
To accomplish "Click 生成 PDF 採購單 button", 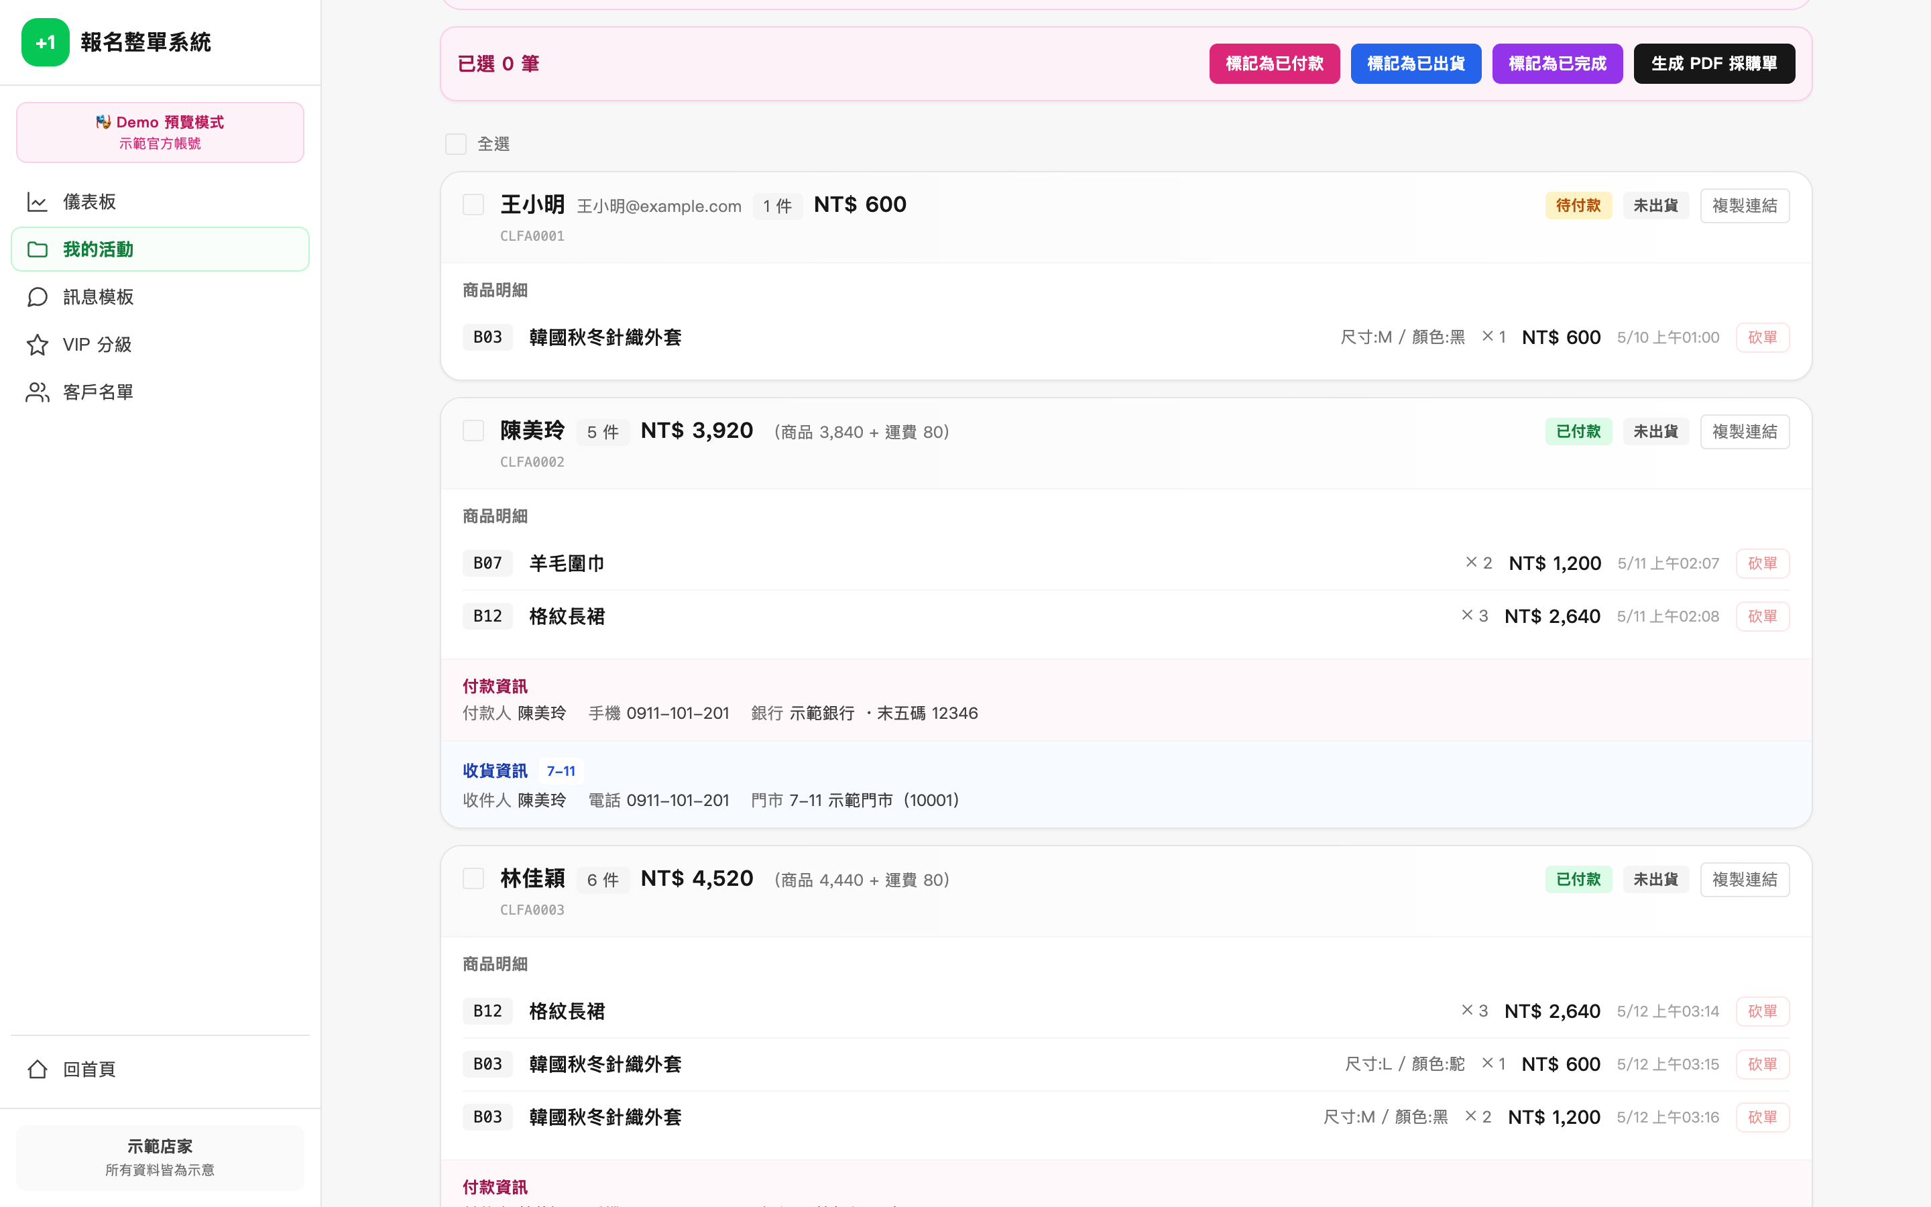I will pyautogui.click(x=1714, y=64).
